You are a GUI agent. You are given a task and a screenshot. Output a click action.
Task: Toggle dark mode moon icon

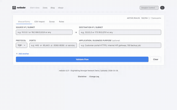(x=162, y=8)
